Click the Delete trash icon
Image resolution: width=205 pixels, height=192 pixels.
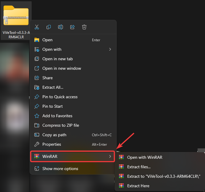point(84,27)
